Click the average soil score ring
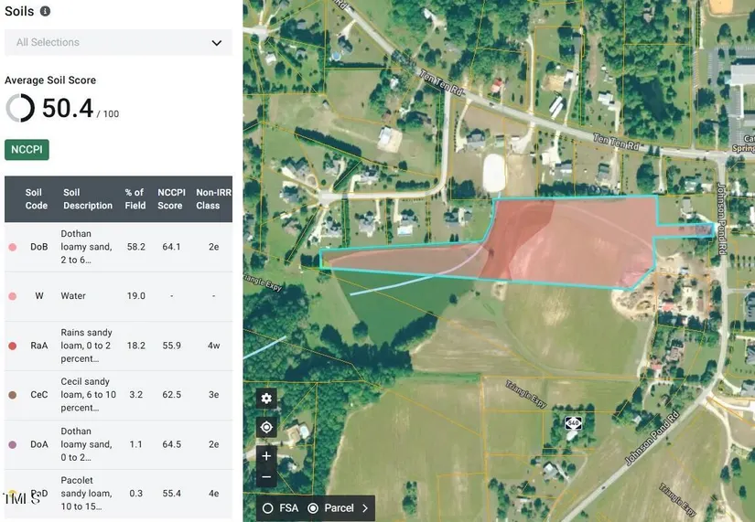Viewport: 755px width, 522px height. pos(20,108)
